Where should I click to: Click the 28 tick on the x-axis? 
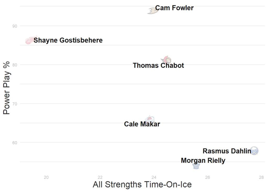[x=261, y=177]
